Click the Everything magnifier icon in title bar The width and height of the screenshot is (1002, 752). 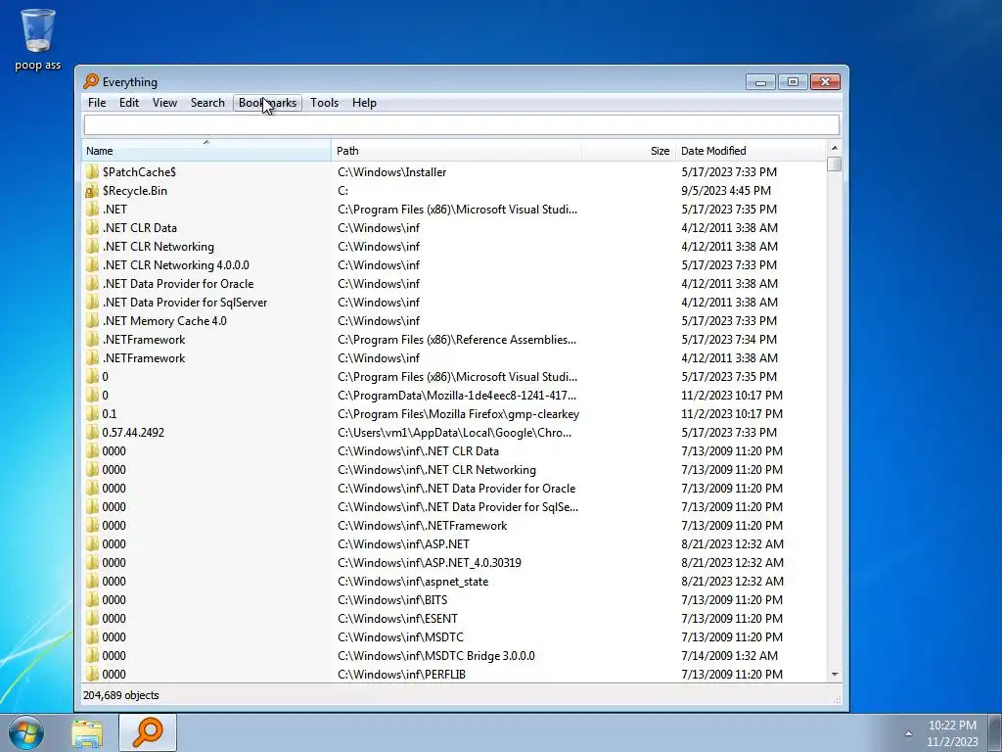coord(91,81)
